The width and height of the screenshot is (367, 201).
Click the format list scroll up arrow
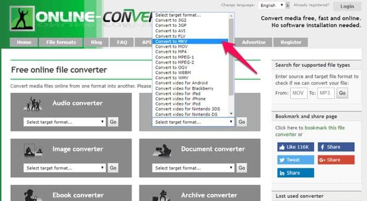coord(231,16)
